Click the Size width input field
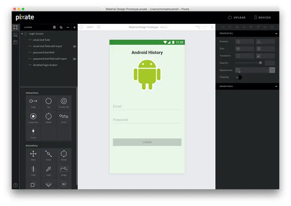 point(245,49)
